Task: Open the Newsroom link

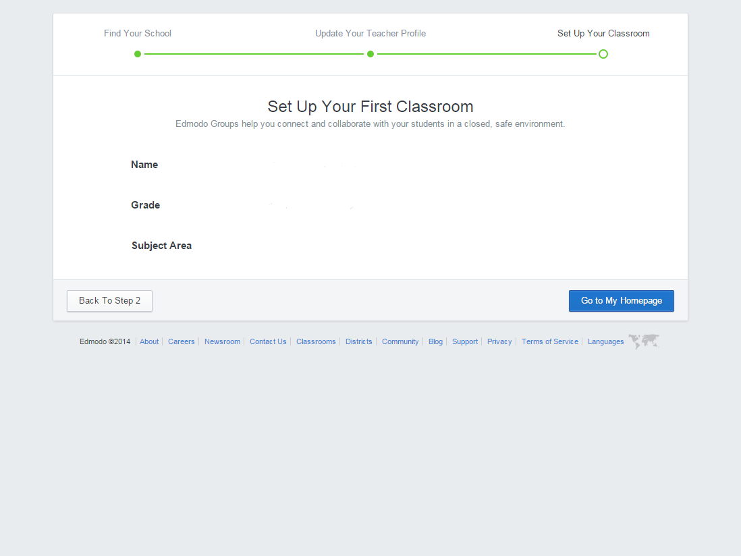Action: [x=223, y=341]
